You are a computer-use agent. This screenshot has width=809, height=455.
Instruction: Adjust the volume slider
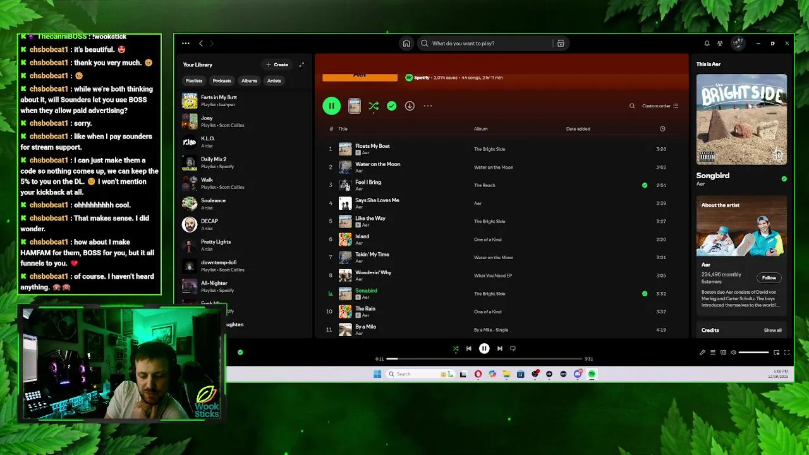(x=754, y=353)
